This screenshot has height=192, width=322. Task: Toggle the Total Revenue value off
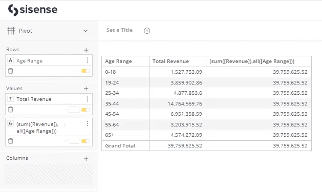(x=85, y=110)
